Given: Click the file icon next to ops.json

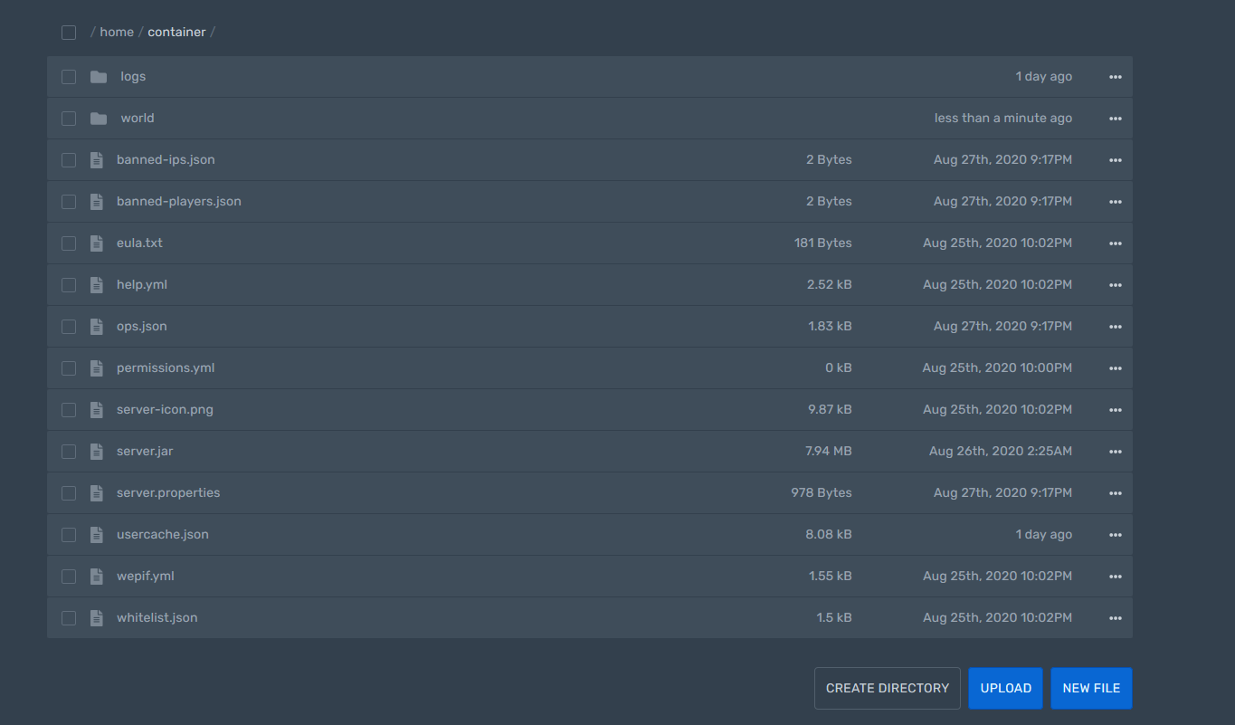Looking at the screenshot, I should pos(96,326).
